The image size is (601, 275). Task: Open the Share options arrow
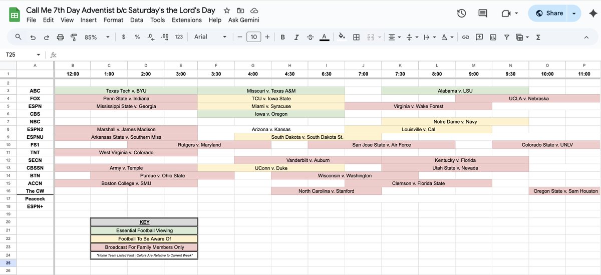click(574, 14)
